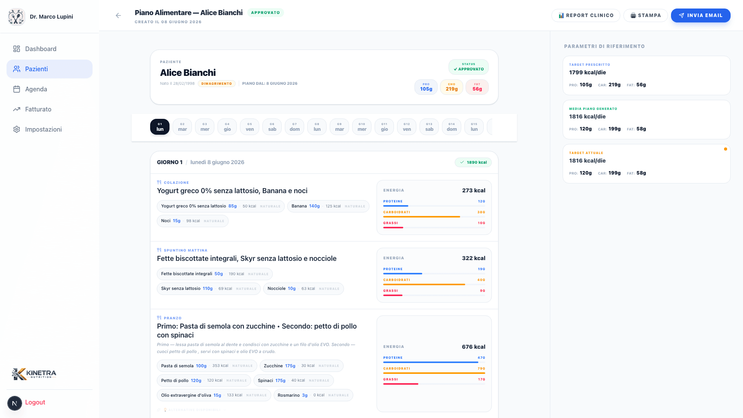Click the N avatar beside Logout
Screen dimensions: 743x418
(15, 403)
